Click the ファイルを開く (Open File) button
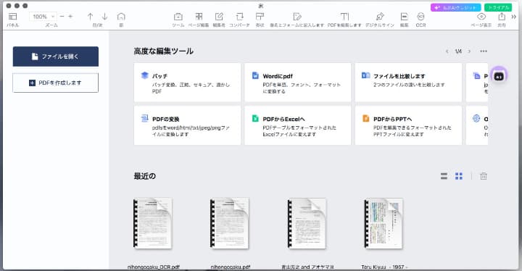The width and height of the screenshot is (522, 271). tap(56, 57)
